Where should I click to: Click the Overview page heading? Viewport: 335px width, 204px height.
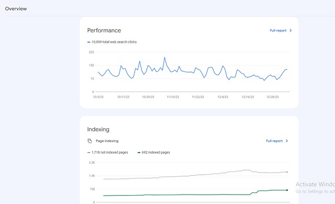[x=16, y=9]
